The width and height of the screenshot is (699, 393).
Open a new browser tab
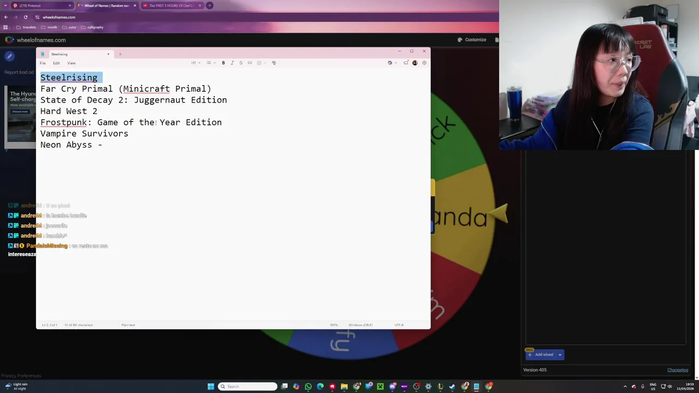pyautogui.click(x=210, y=5)
